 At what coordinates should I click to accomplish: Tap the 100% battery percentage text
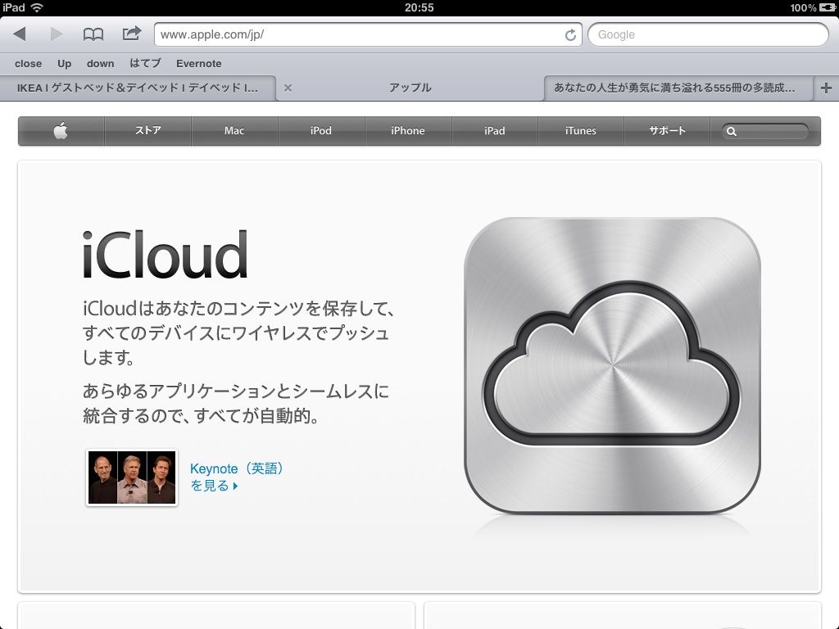pyautogui.click(x=803, y=7)
